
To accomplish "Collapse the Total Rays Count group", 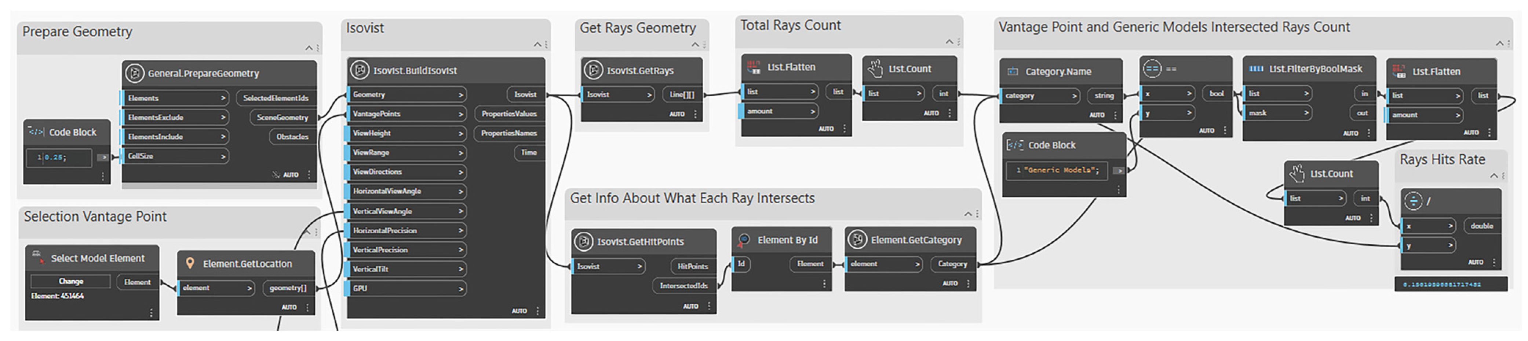I will (949, 42).
